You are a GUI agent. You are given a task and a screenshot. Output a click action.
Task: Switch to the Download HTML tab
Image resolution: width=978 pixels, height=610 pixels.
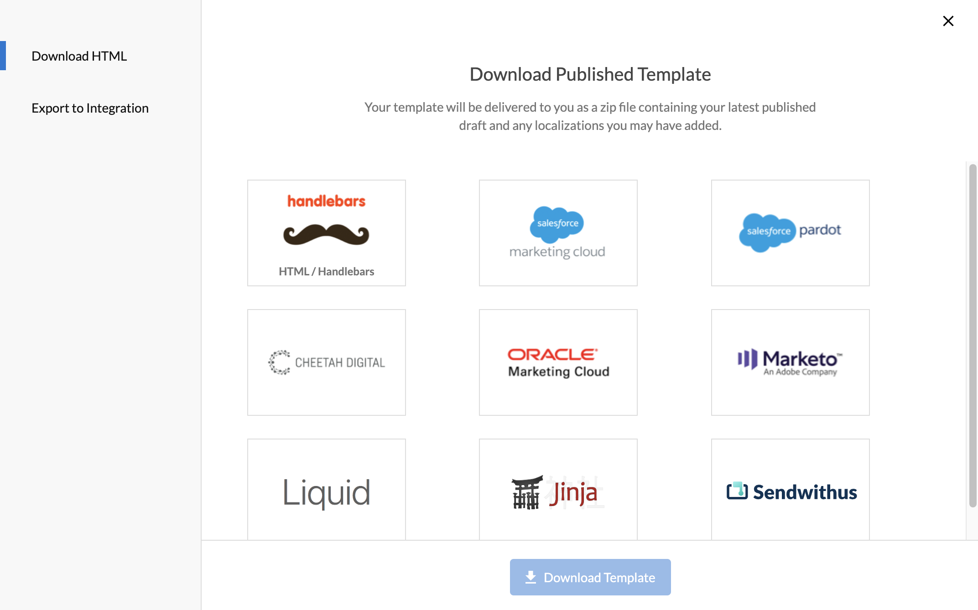click(x=79, y=56)
